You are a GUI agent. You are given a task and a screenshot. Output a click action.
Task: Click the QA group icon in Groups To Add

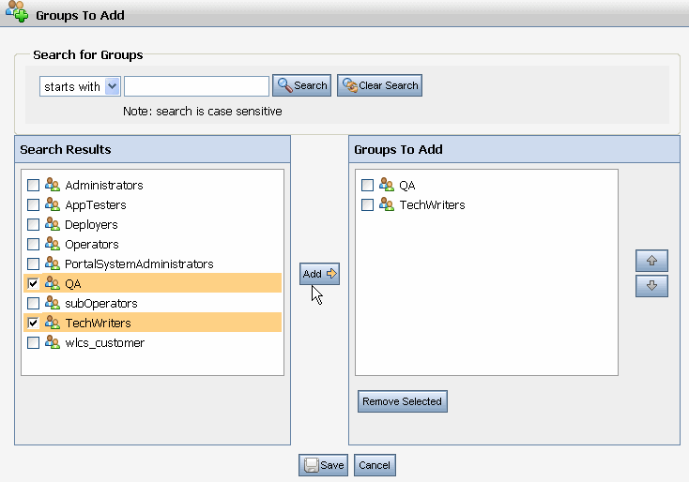pos(387,186)
